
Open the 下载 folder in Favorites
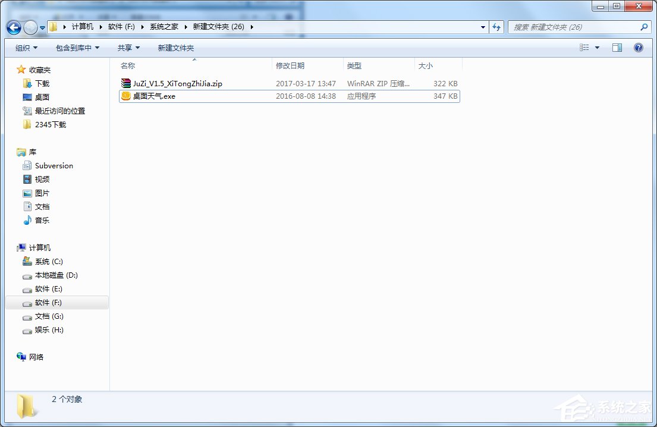tap(40, 83)
